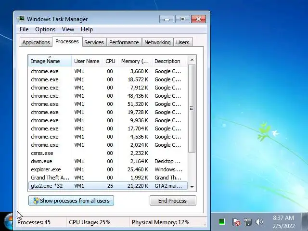Screen dimensions: 308x231
Task: Click the End Process button
Action: click(x=173, y=201)
